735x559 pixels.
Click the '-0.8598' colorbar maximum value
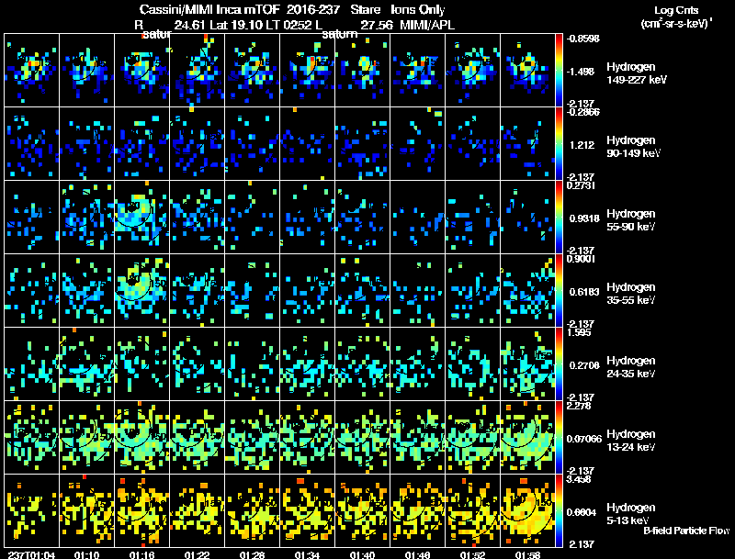coord(583,39)
